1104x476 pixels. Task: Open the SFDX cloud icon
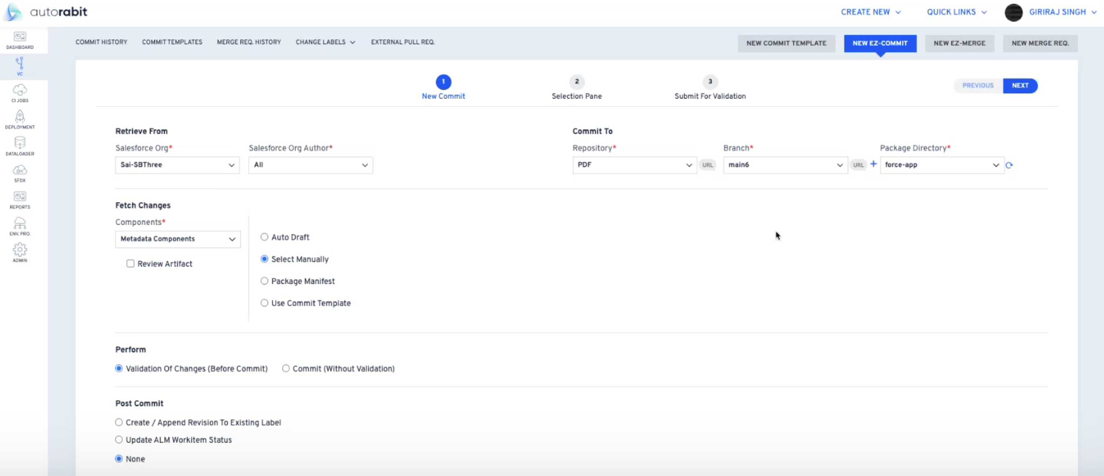click(20, 173)
